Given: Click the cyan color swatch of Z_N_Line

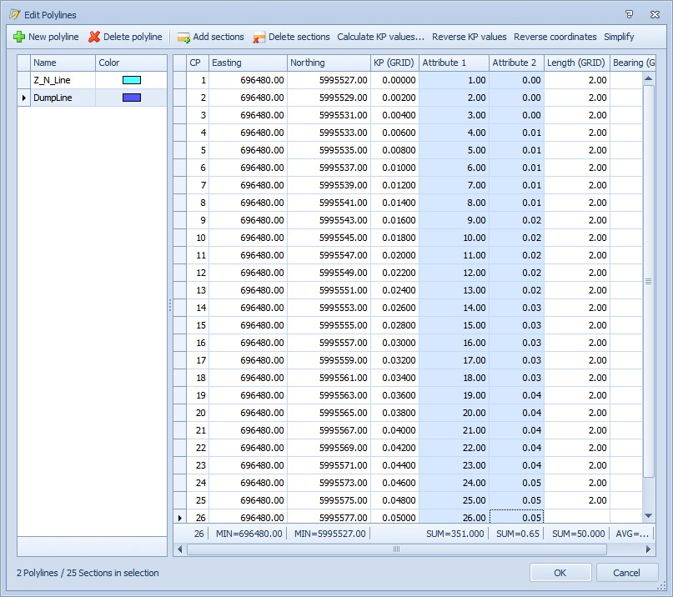Looking at the screenshot, I should pos(131,80).
